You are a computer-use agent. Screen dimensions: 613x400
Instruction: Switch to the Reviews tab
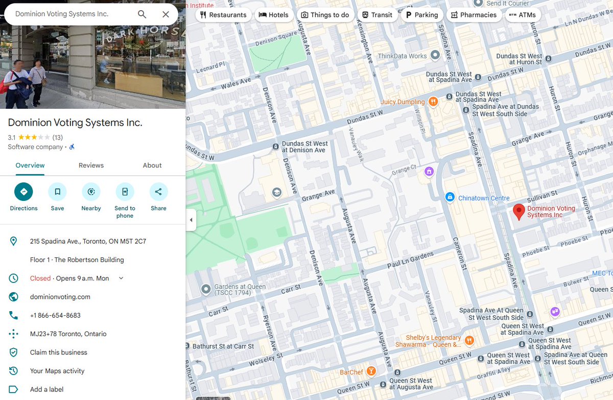pyautogui.click(x=91, y=166)
